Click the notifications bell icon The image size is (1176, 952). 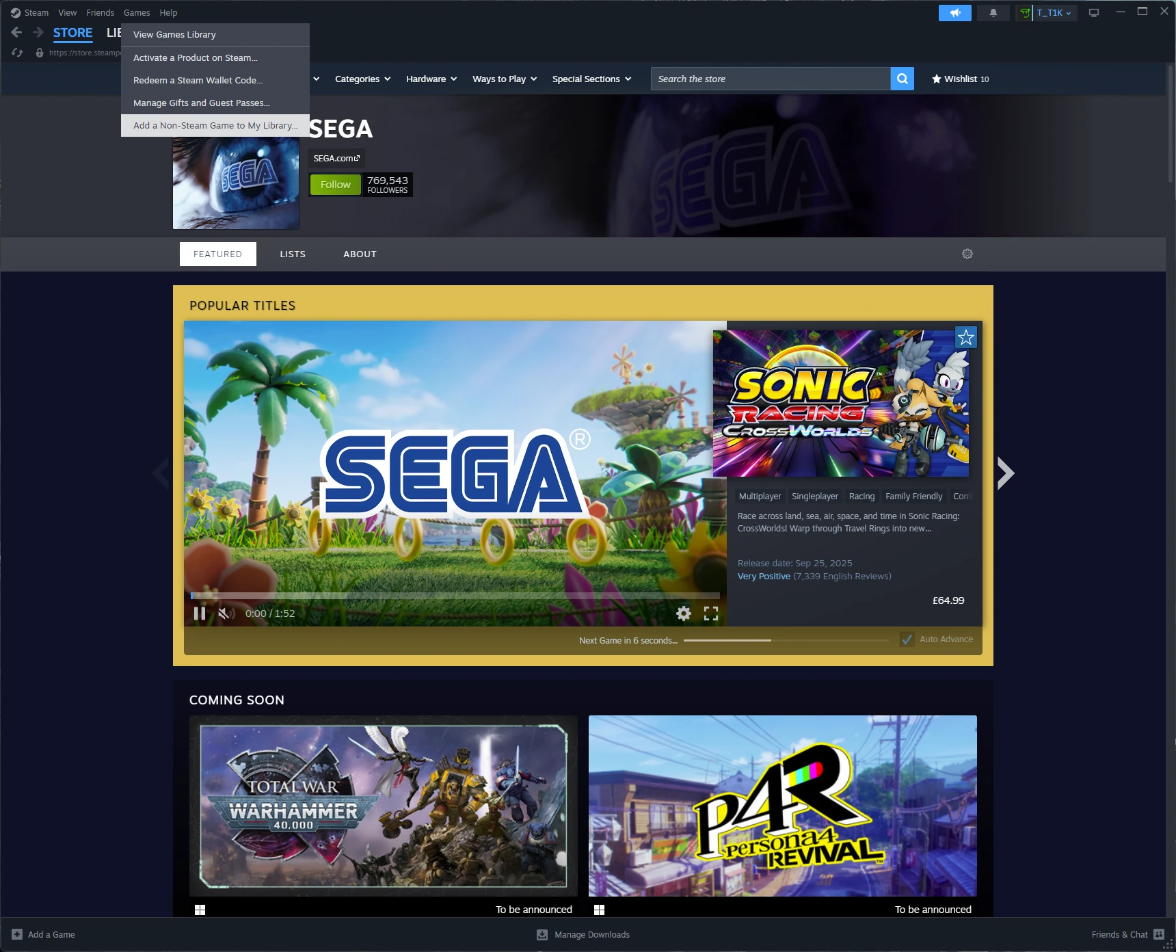pos(993,12)
